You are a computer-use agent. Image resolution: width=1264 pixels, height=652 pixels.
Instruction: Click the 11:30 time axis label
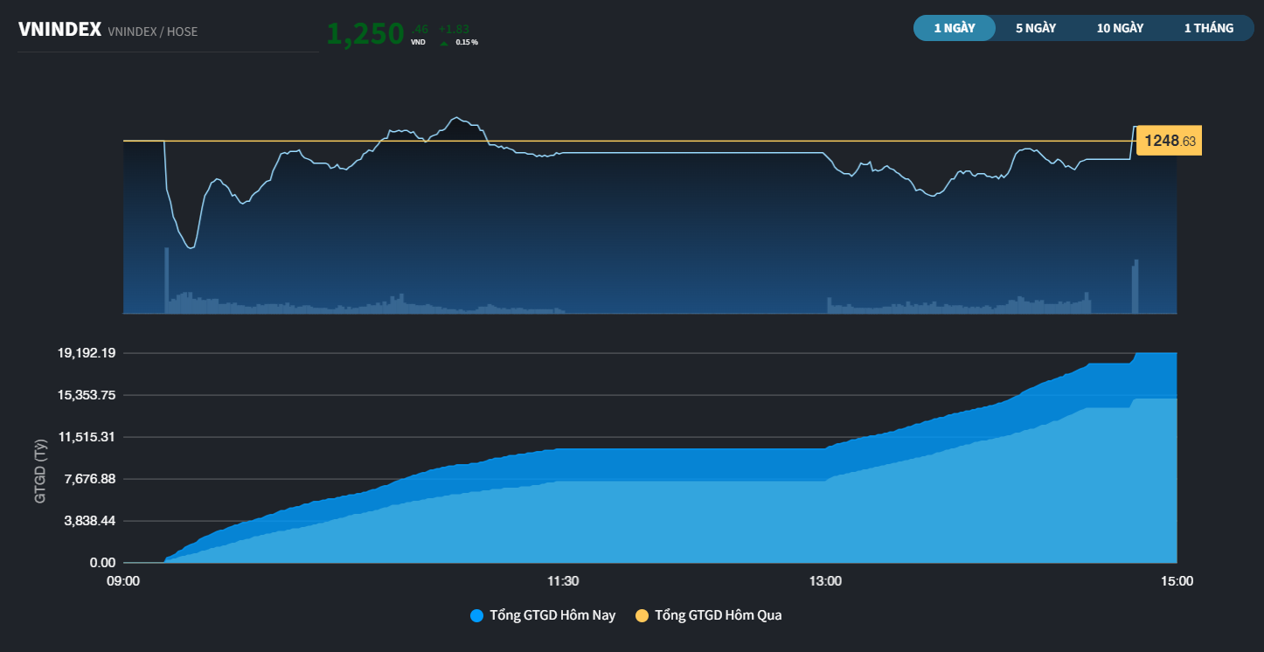(563, 581)
